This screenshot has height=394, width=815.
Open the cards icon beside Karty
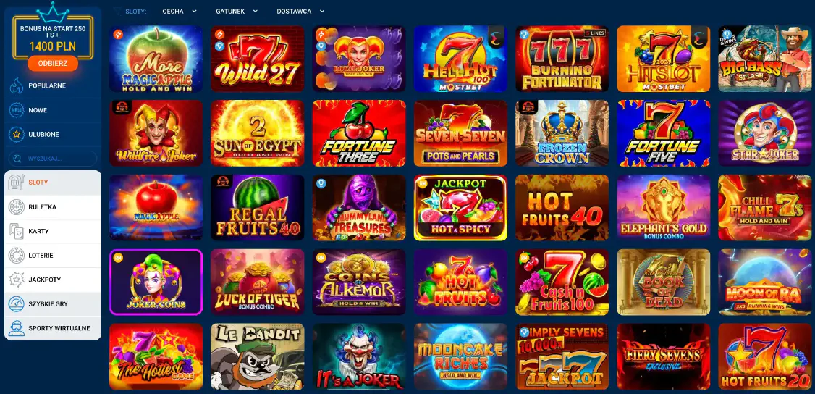pos(17,231)
